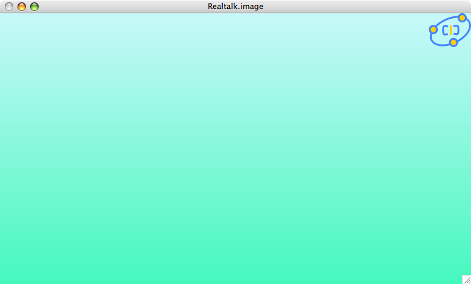Screen dimensions: 471x284
Task: Click the blue oval Realtalk logo icon
Action: [x=450, y=30]
